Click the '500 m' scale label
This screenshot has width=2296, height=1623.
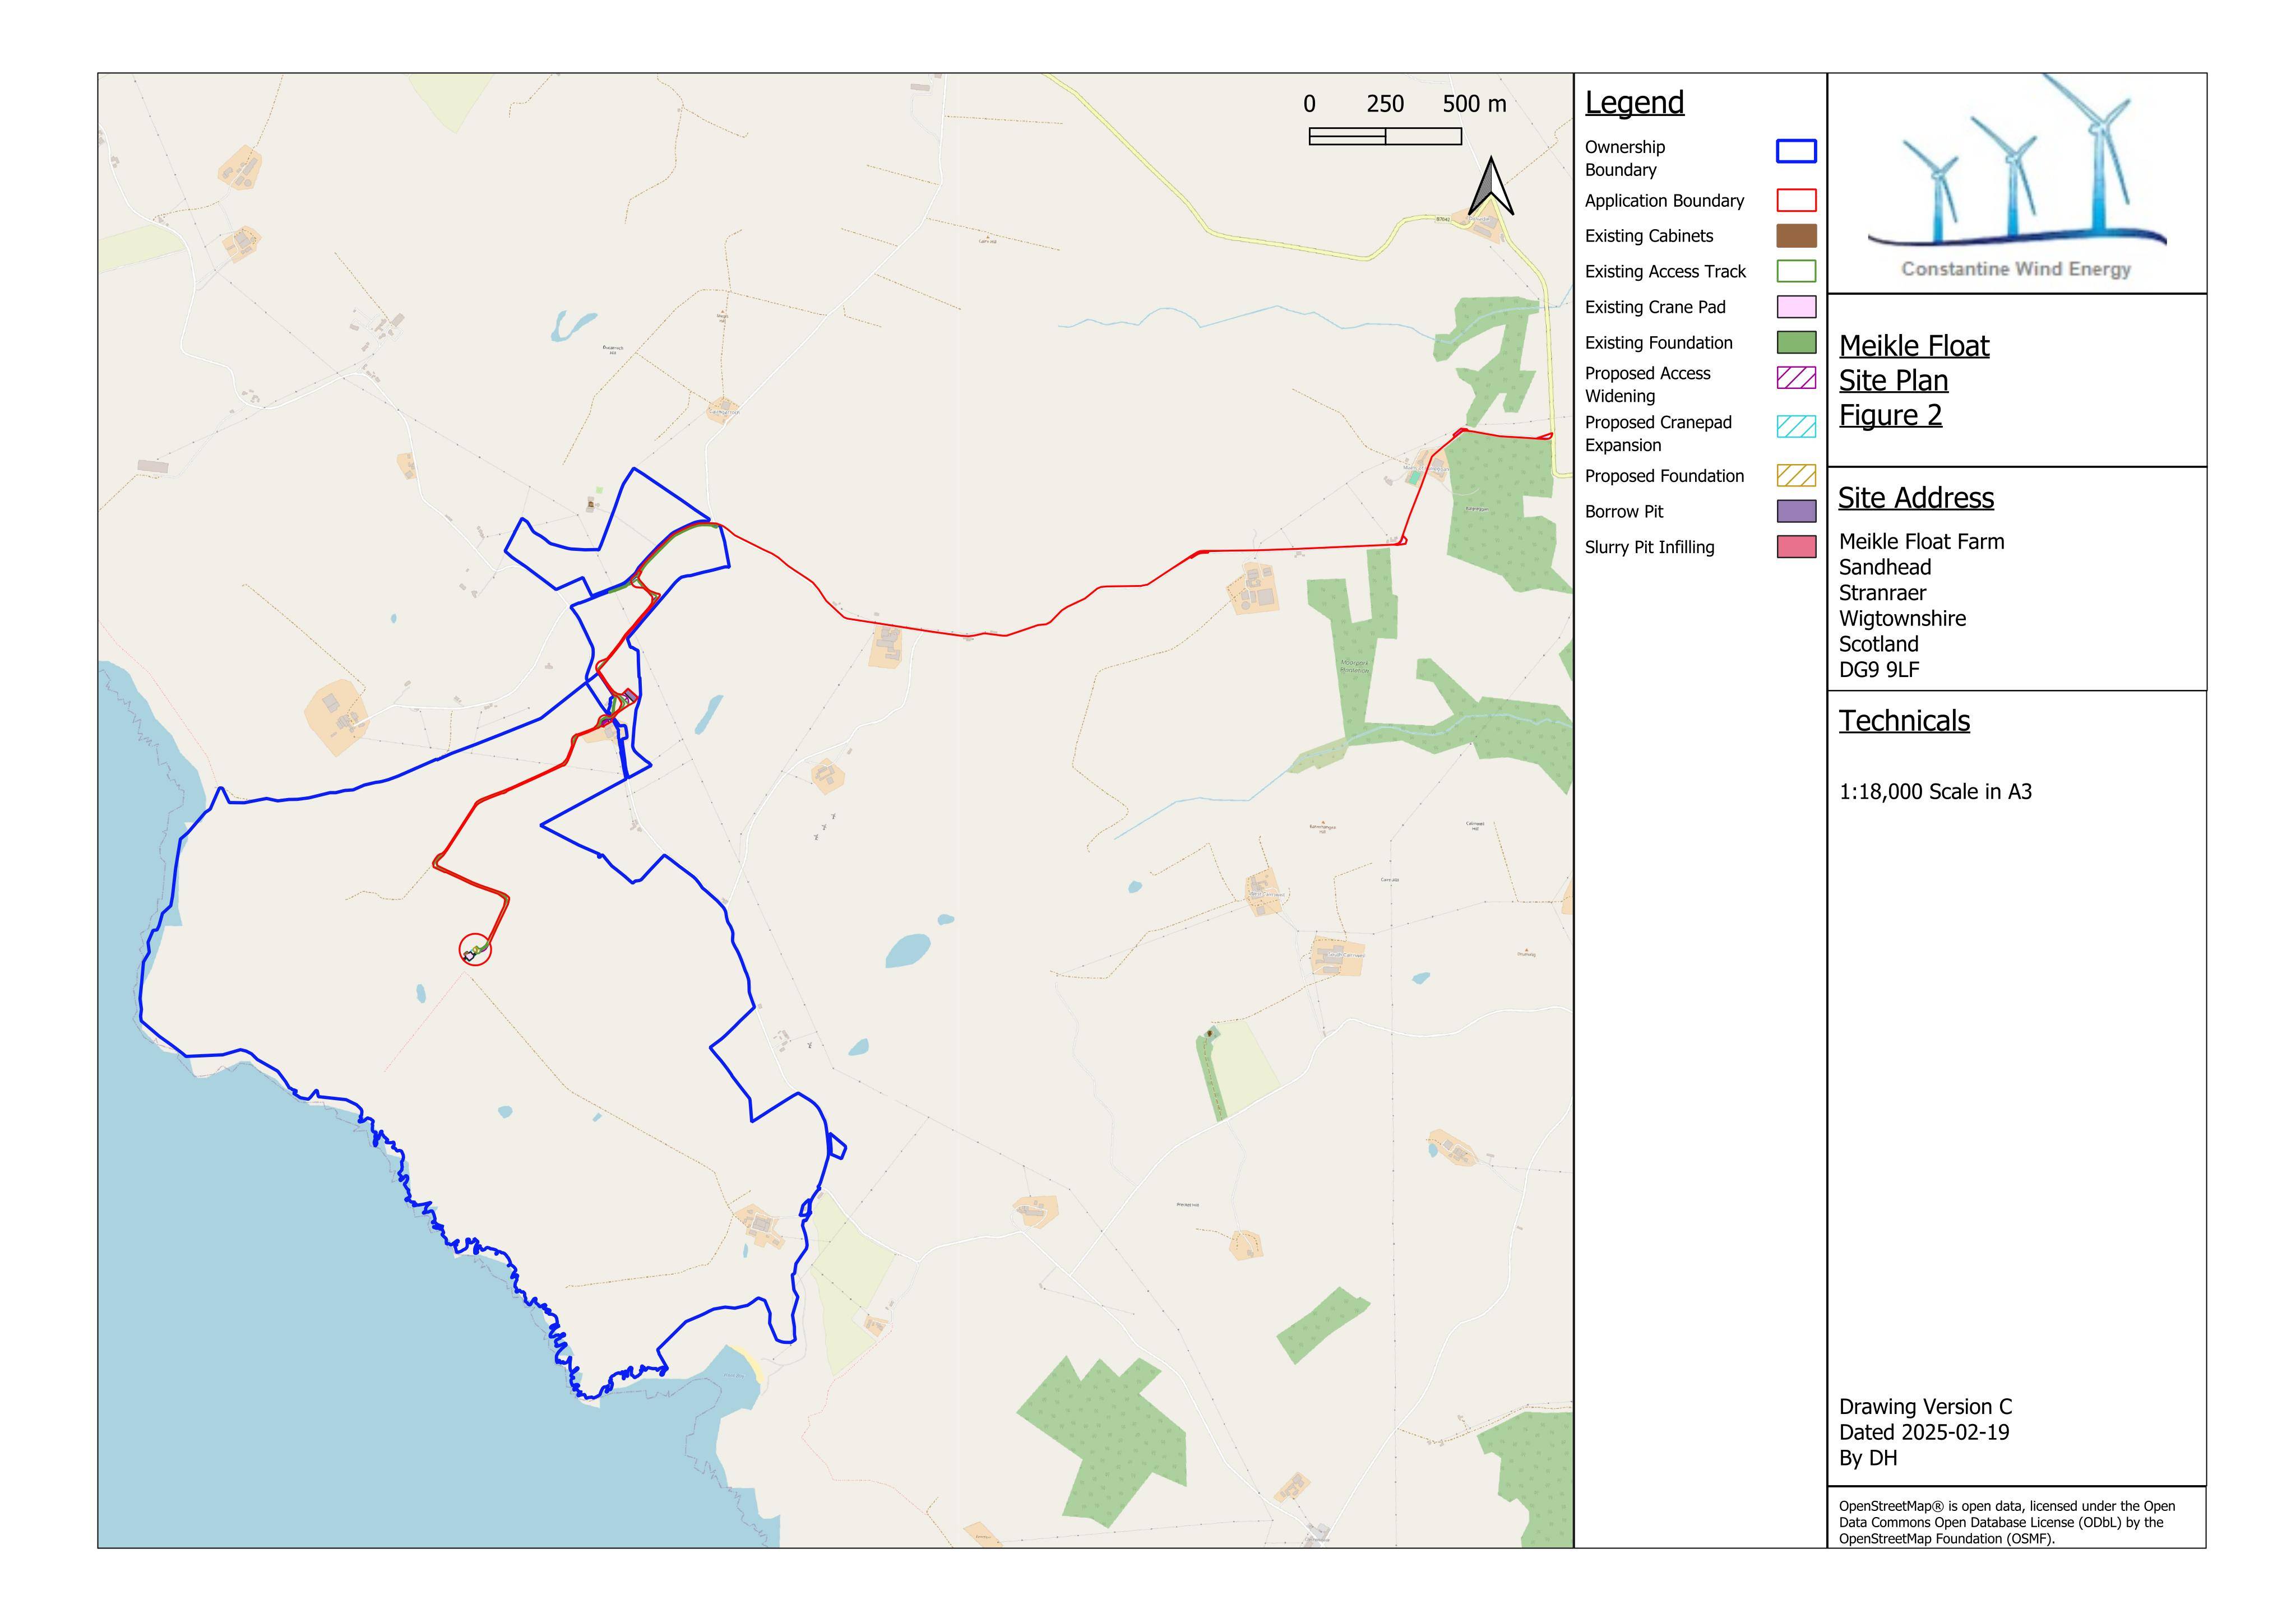coord(1474,104)
